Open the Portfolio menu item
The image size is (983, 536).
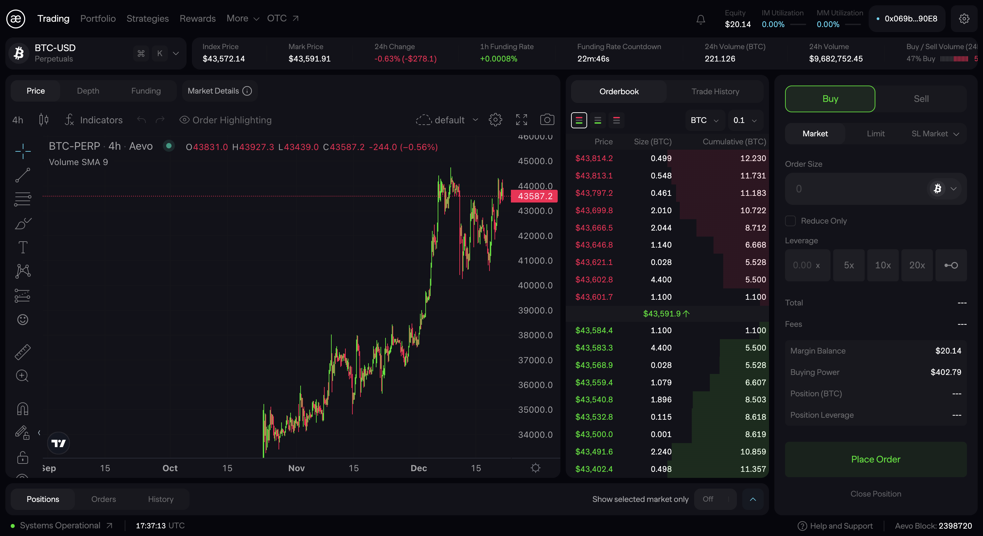click(98, 18)
